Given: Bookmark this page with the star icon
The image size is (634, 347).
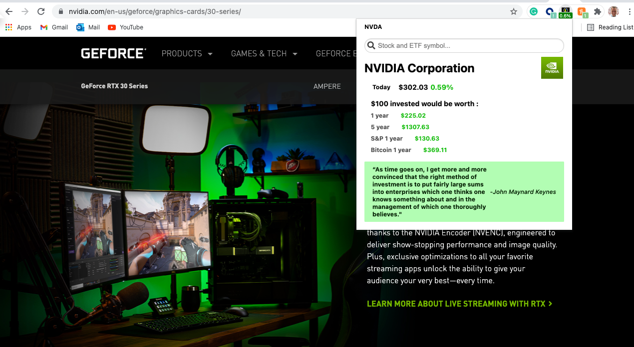Looking at the screenshot, I should [x=514, y=11].
